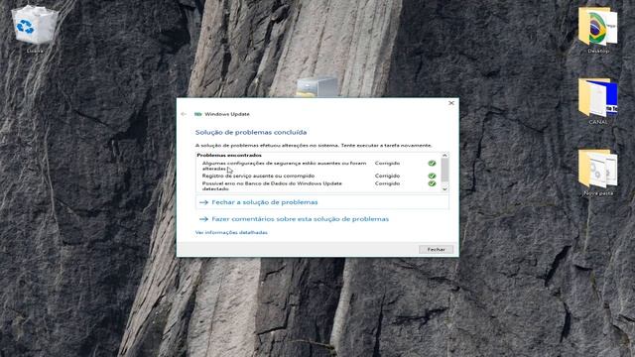This screenshot has width=635, height=357.
Task: Click the scroll down arrow in problems list
Action: [x=444, y=189]
